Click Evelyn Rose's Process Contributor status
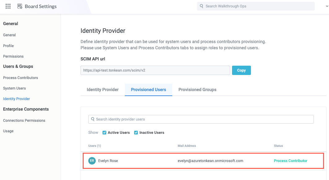Screen dimensions: 329x180 tap(291, 161)
